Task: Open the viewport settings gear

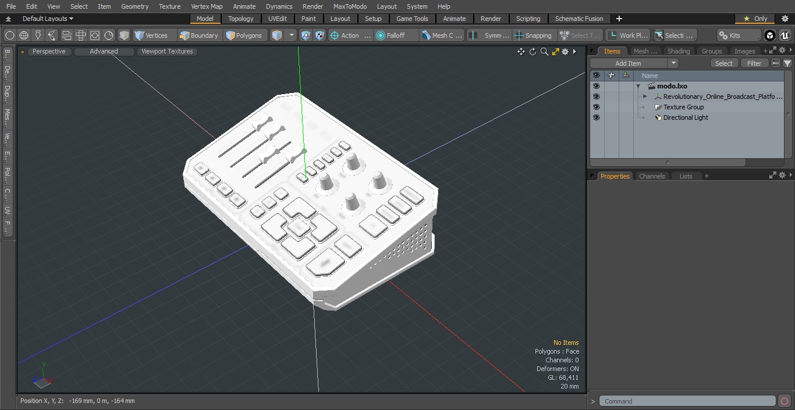Action: (565, 52)
